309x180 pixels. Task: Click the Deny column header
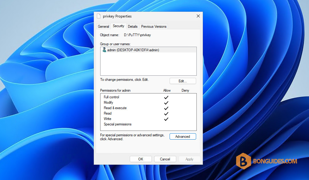[185, 90]
